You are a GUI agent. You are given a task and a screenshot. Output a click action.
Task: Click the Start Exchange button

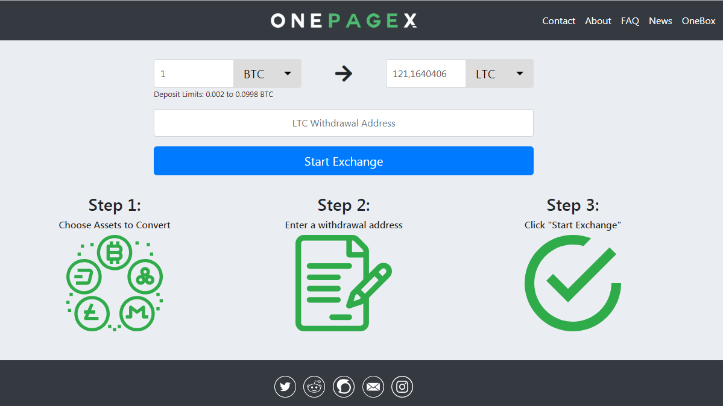(344, 161)
